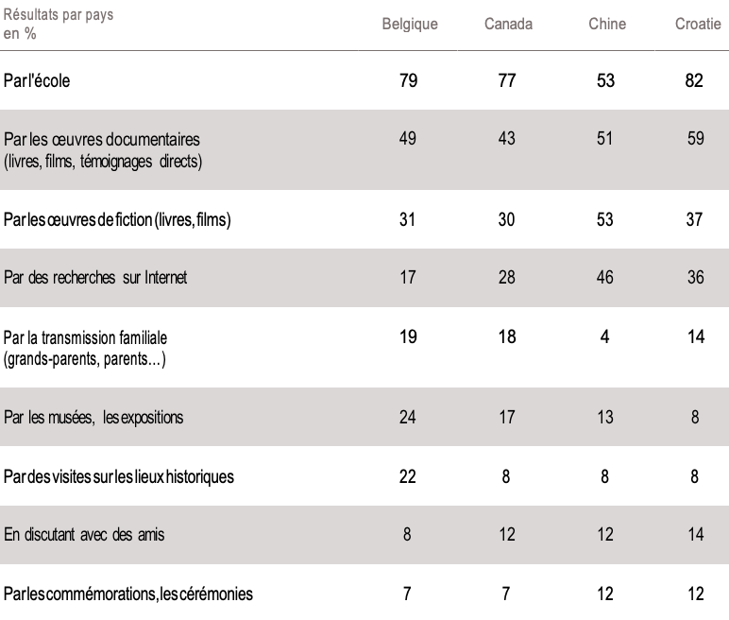The height and width of the screenshot is (620, 729).
Task: Click the Belgique column header
Action: pyautogui.click(x=409, y=25)
